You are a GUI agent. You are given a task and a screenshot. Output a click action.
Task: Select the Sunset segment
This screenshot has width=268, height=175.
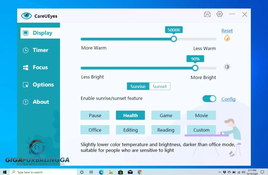[160, 86]
